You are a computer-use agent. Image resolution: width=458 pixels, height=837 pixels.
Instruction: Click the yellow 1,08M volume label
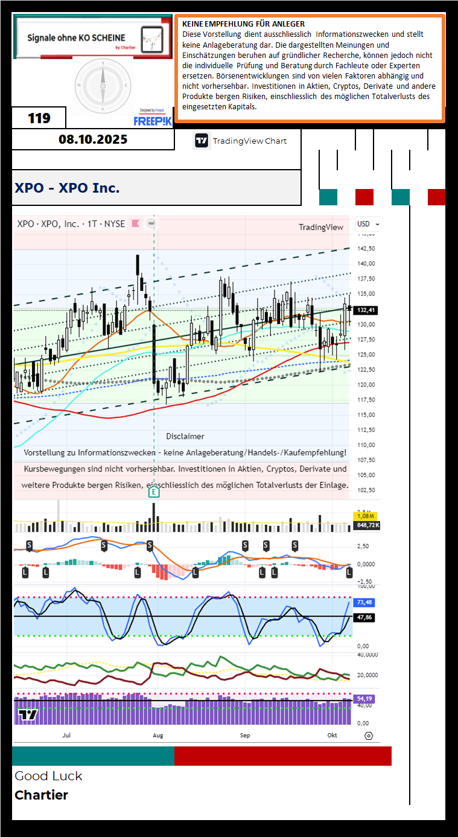coord(364,516)
